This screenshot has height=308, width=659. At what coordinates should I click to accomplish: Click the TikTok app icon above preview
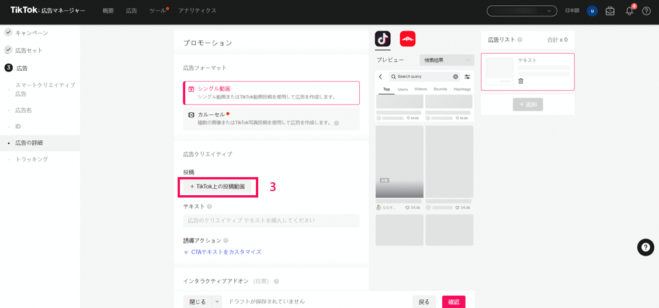coord(383,39)
